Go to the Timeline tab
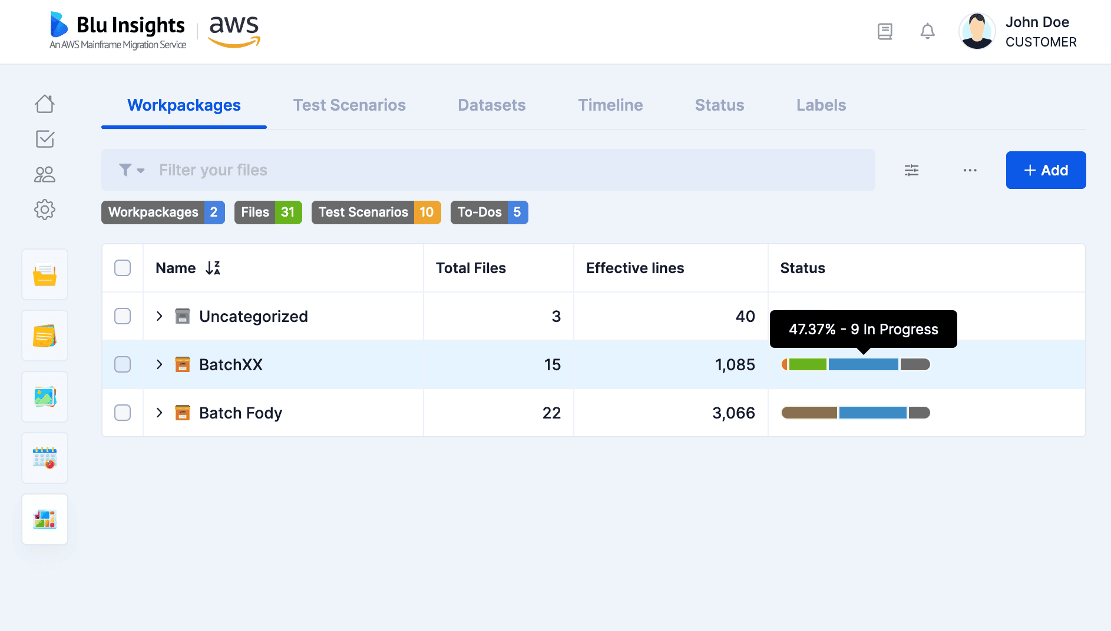Image resolution: width=1111 pixels, height=631 pixels. pos(610,105)
